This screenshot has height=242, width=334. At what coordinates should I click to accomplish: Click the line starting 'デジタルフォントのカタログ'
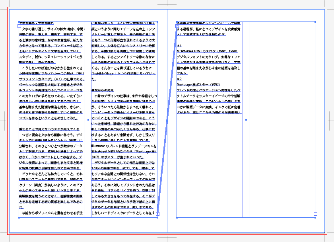[208, 57]
